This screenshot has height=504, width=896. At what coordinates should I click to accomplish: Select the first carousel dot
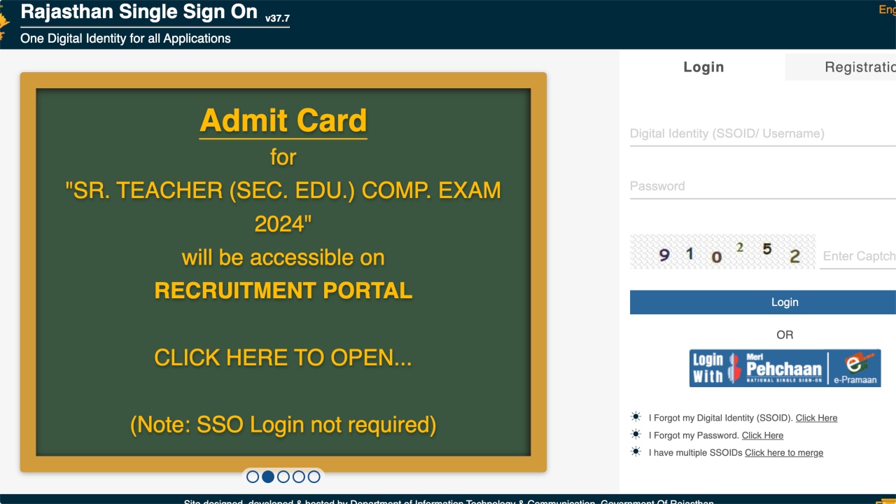[x=253, y=477]
